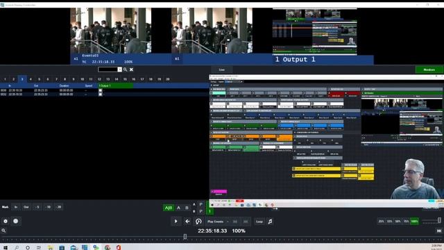The image size is (444, 250).
Task: Click the Mark button
Action: (5, 207)
